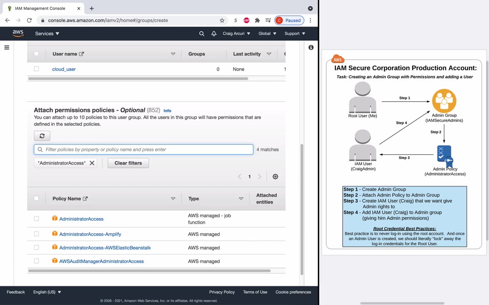Remove the AdministratorAccess filter tag
489x305 pixels.
tap(92, 163)
